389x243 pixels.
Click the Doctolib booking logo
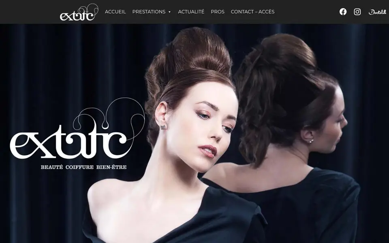pyautogui.click(x=377, y=12)
